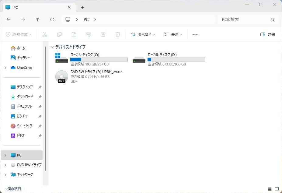Click the 3 個の項目 status text

(x=13, y=189)
